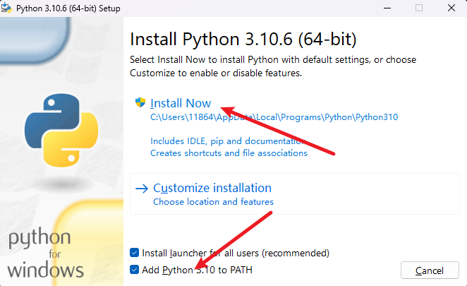This screenshot has height=286, width=467.
Task: Click the Cancel button
Action: 430,270
